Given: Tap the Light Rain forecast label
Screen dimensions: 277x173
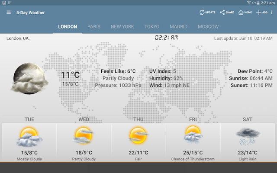Looking at the screenshot, I should tap(247, 159).
